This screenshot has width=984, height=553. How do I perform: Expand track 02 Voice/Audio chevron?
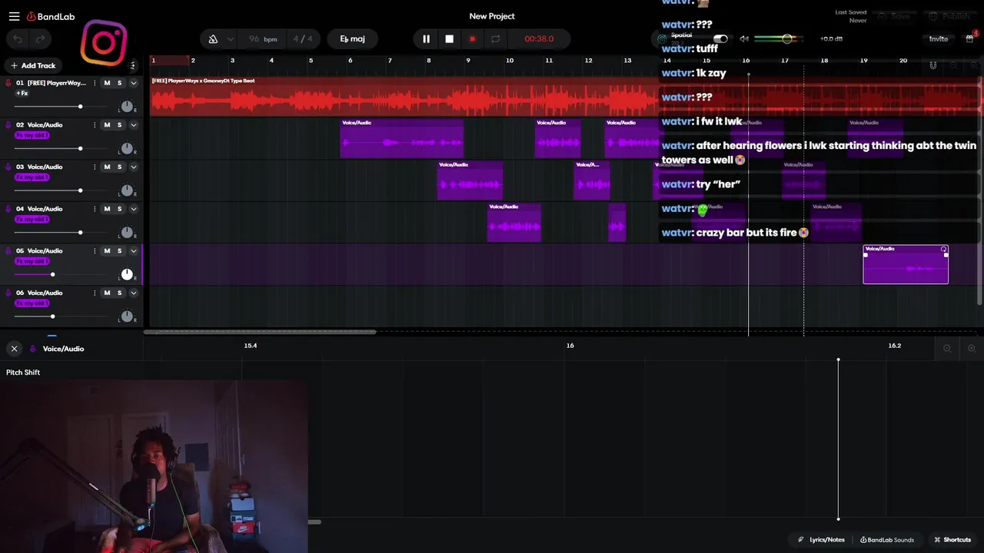pyautogui.click(x=133, y=124)
